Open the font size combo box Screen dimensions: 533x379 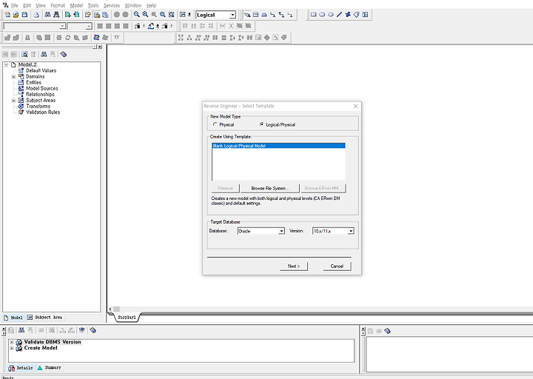pos(80,26)
